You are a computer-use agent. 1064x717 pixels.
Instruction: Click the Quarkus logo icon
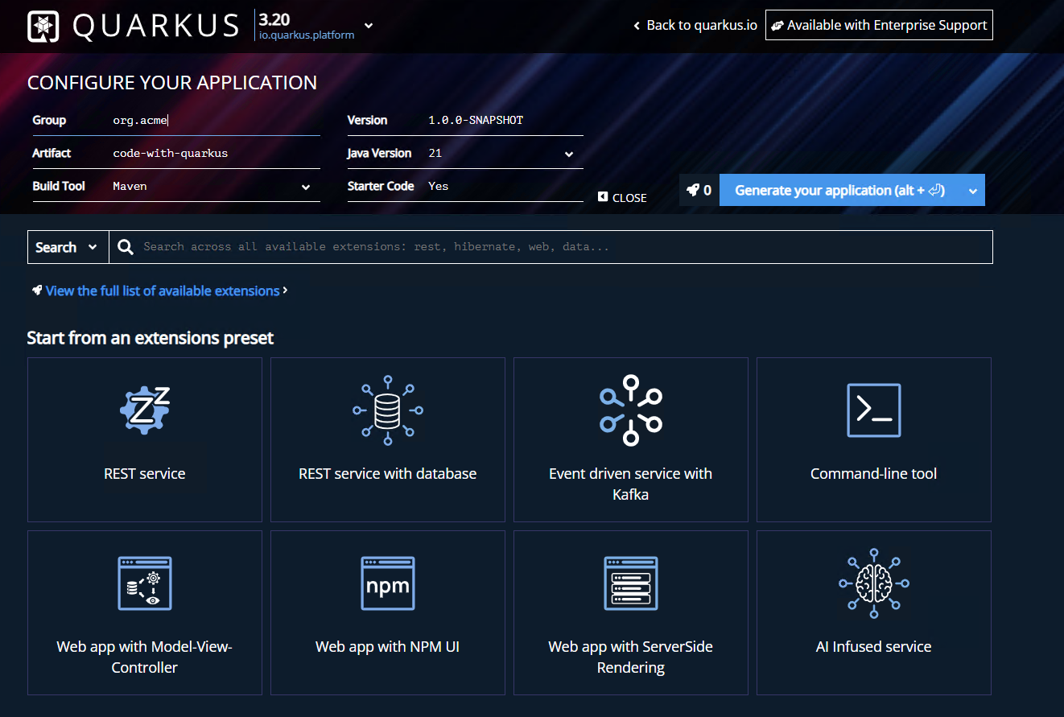43,26
